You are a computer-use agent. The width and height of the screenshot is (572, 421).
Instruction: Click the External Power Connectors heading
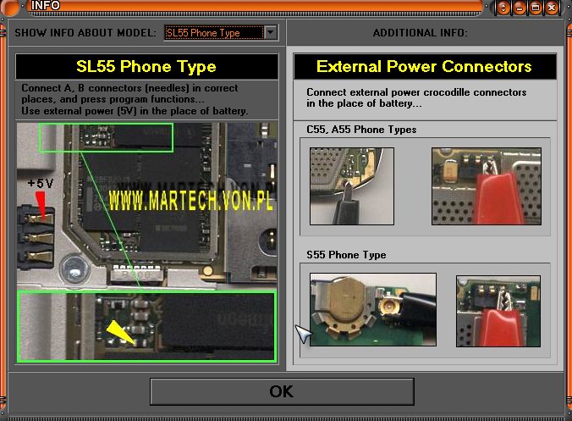click(x=424, y=66)
